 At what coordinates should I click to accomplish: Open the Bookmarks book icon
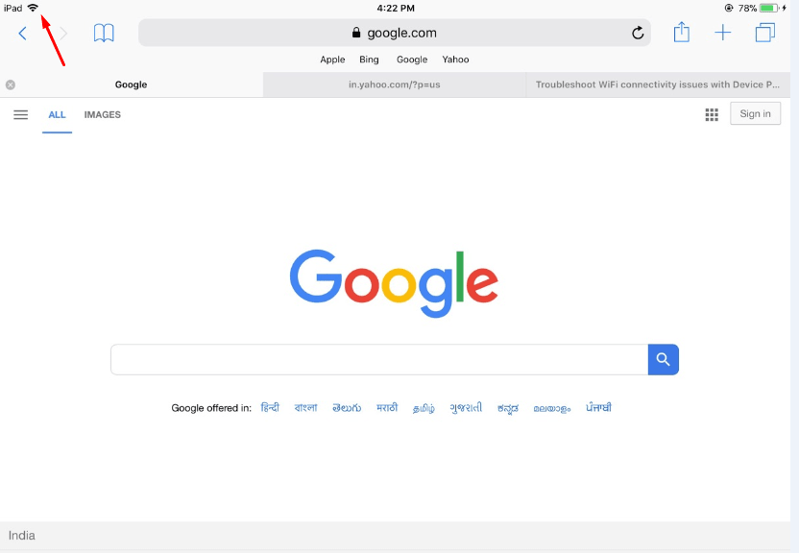click(x=104, y=33)
